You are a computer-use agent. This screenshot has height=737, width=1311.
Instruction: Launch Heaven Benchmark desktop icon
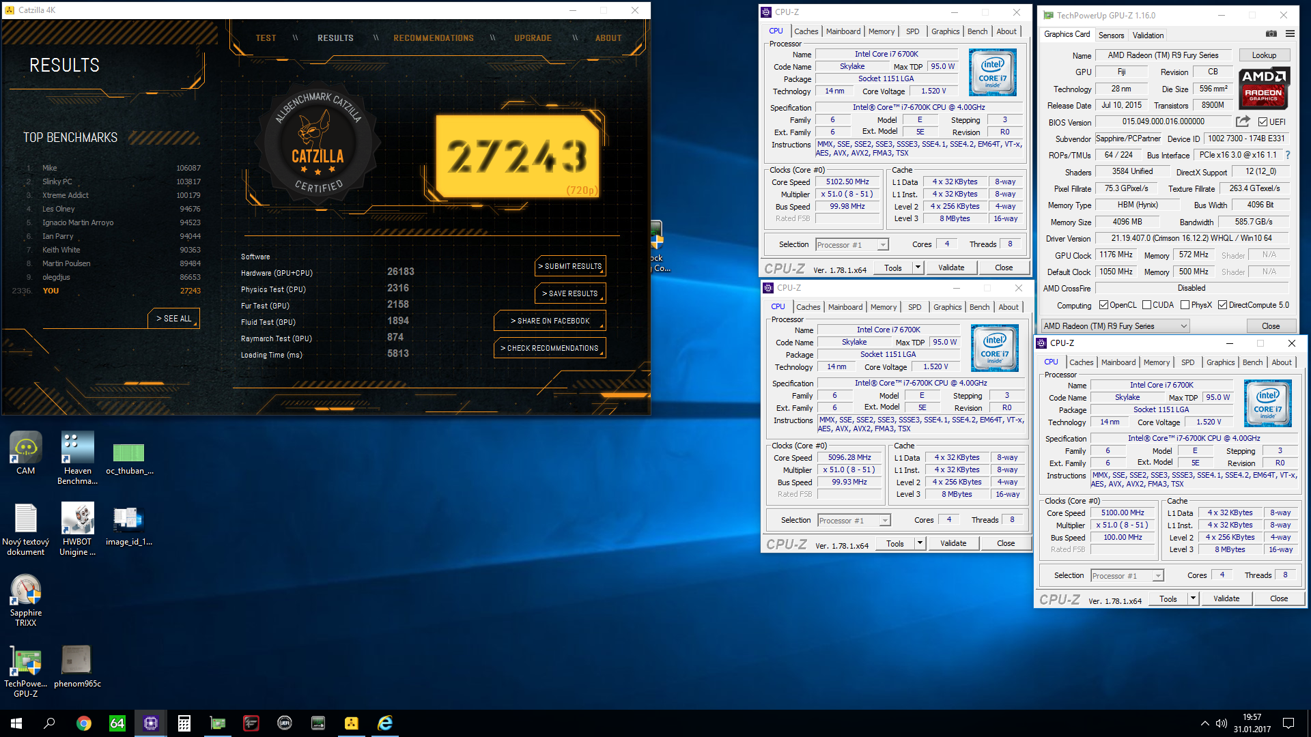point(77,457)
